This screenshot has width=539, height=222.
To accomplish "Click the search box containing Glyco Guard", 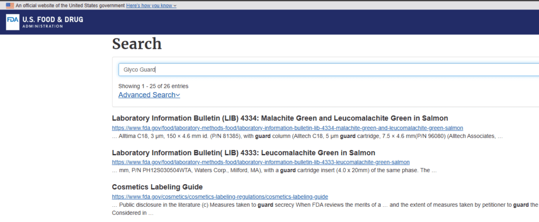I will (328, 69).
